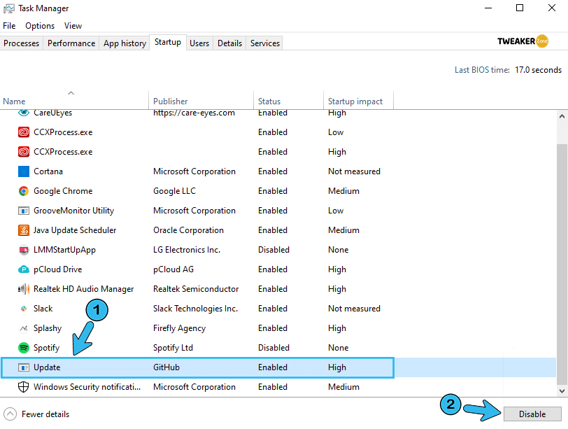Click the green Spotify icon
Screen dimensions: 568x429
[24, 348]
